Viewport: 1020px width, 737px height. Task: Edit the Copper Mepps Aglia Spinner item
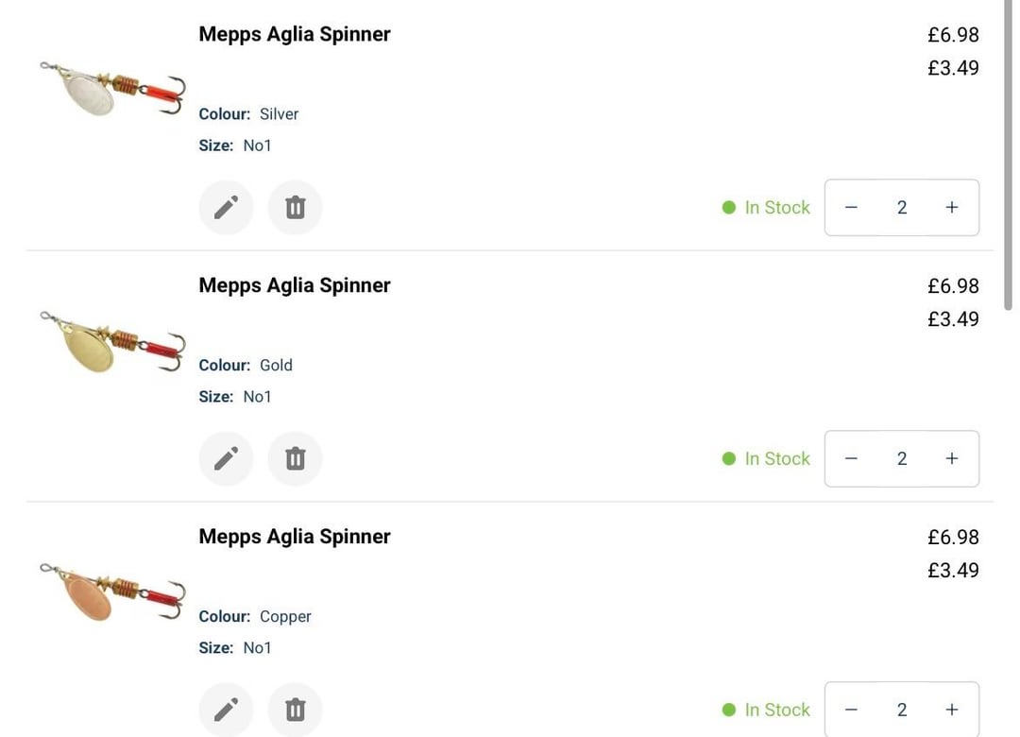226,709
